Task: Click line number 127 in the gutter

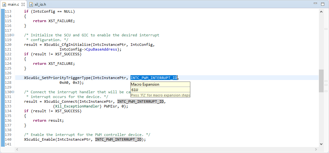Action: point(8,78)
